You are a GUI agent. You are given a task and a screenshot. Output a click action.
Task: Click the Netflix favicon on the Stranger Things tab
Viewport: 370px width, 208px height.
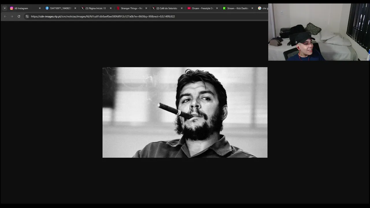[x=118, y=8]
